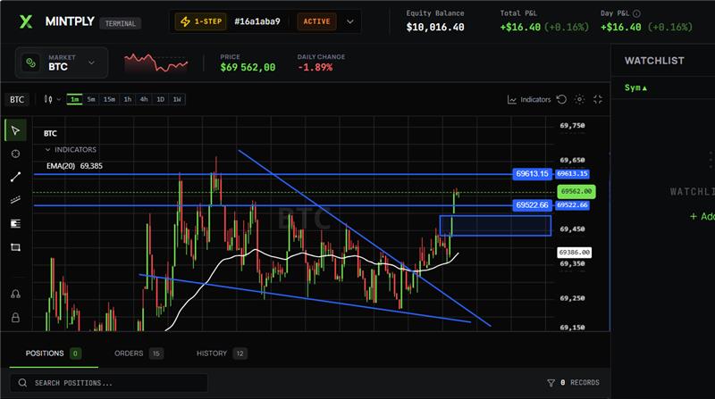715x399 pixels.
Task: Select the 4h timeframe
Action: (144, 99)
